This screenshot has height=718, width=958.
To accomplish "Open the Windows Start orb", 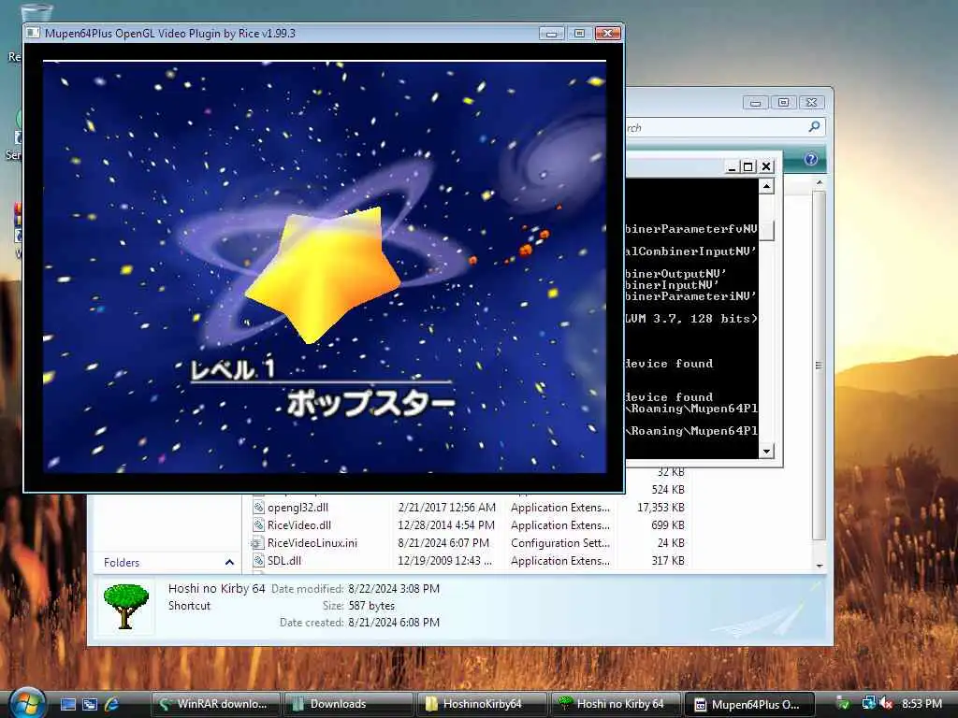I will (x=26, y=703).
